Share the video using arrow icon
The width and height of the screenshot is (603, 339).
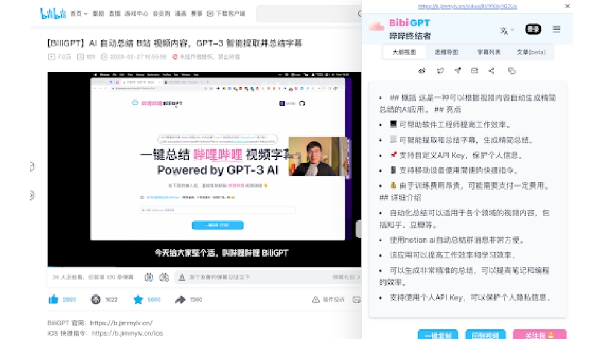point(180,299)
